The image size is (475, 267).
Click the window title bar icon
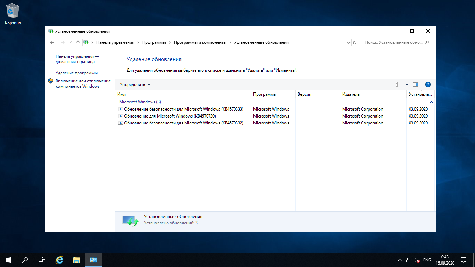coord(51,31)
